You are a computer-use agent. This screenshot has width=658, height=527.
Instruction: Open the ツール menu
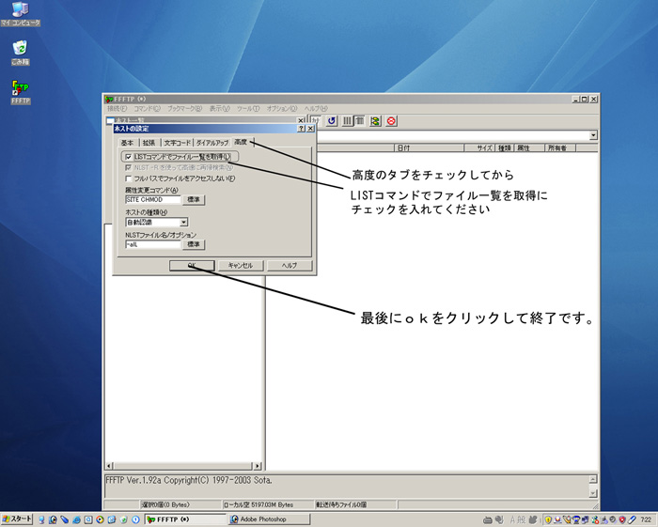click(x=248, y=109)
